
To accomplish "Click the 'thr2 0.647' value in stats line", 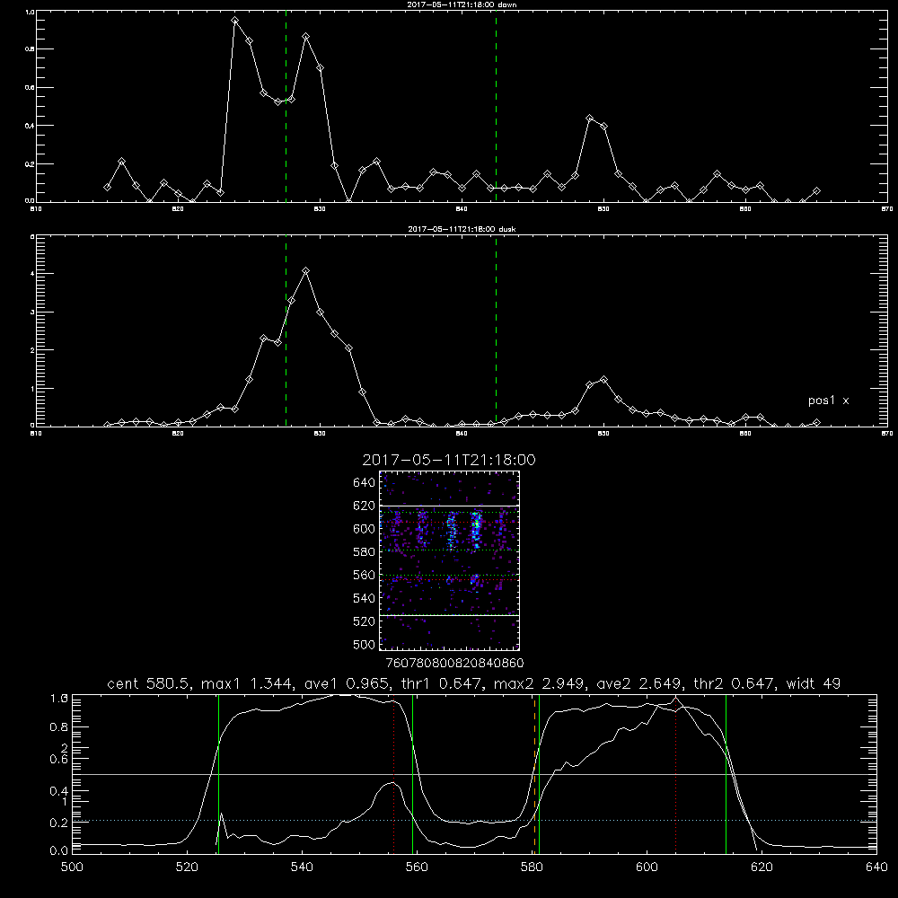I will click(x=735, y=683).
